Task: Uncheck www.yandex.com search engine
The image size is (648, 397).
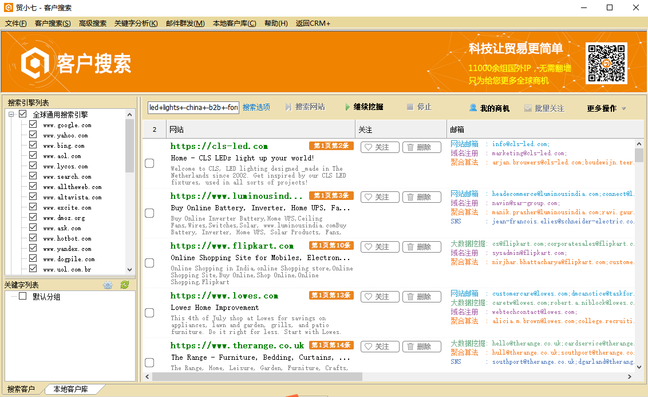Action: [x=33, y=248]
